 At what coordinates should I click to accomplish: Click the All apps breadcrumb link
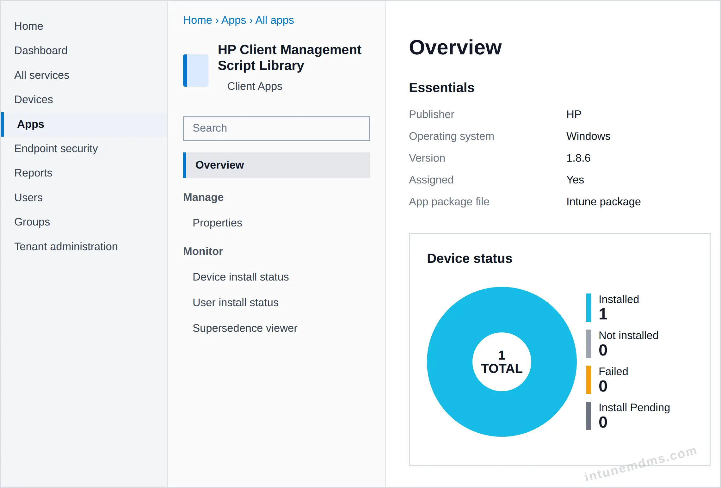[274, 20]
